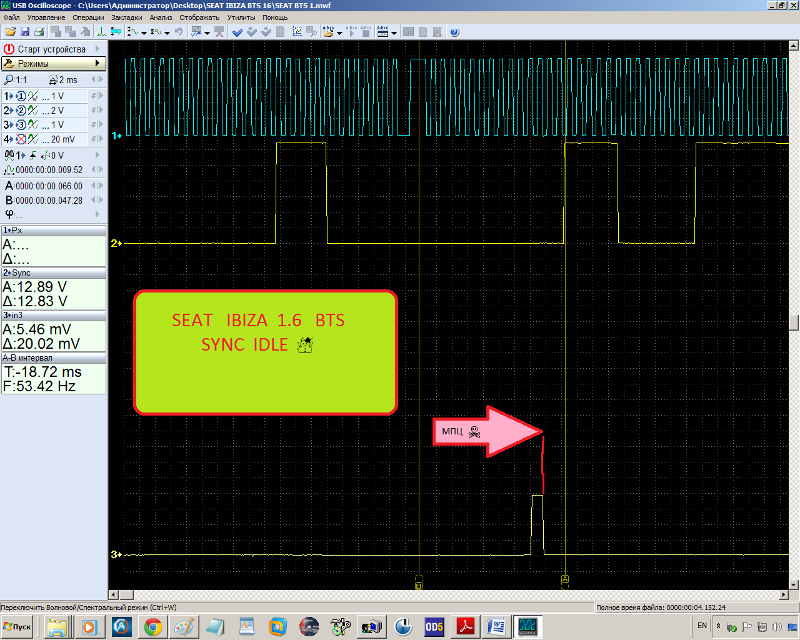
Task: Open the Отображать menu
Action: (x=199, y=17)
